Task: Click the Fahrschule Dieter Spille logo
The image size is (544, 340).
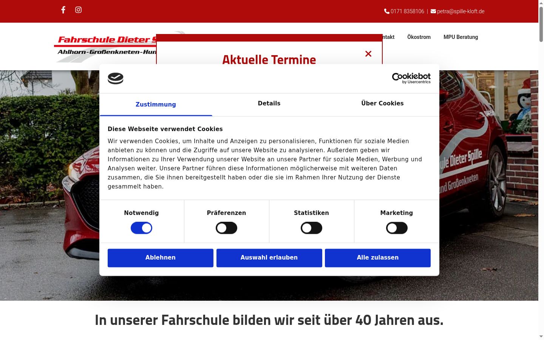Action: coord(105,46)
